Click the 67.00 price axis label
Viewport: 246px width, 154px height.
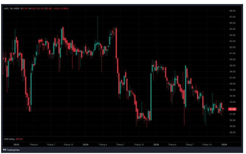[x=232, y=17]
